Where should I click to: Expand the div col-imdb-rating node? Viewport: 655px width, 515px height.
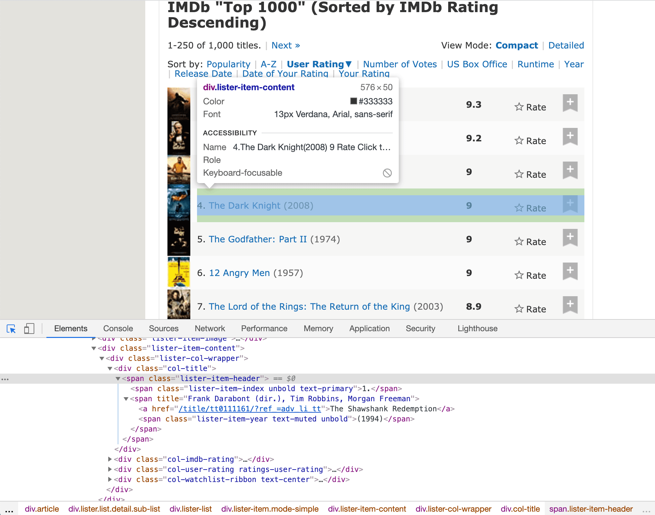tap(110, 459)
